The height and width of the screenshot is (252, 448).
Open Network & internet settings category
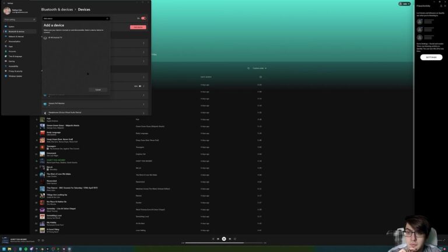16,36
